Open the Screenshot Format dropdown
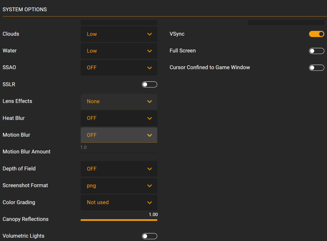Viewport: 327px width, 241px height. [119, 186]
